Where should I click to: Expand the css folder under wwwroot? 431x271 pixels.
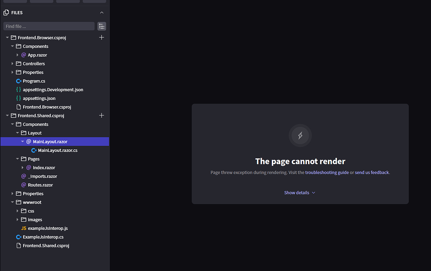click(x=17, y=210)
